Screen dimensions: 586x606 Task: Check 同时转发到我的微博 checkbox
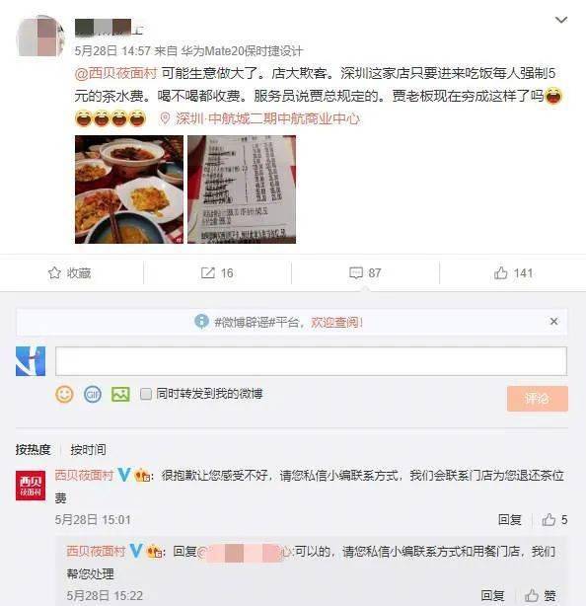tap(146, 394)
